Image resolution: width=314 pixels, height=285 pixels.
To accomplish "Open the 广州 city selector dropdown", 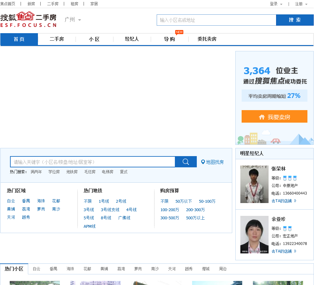I will [x=73, y=20].
